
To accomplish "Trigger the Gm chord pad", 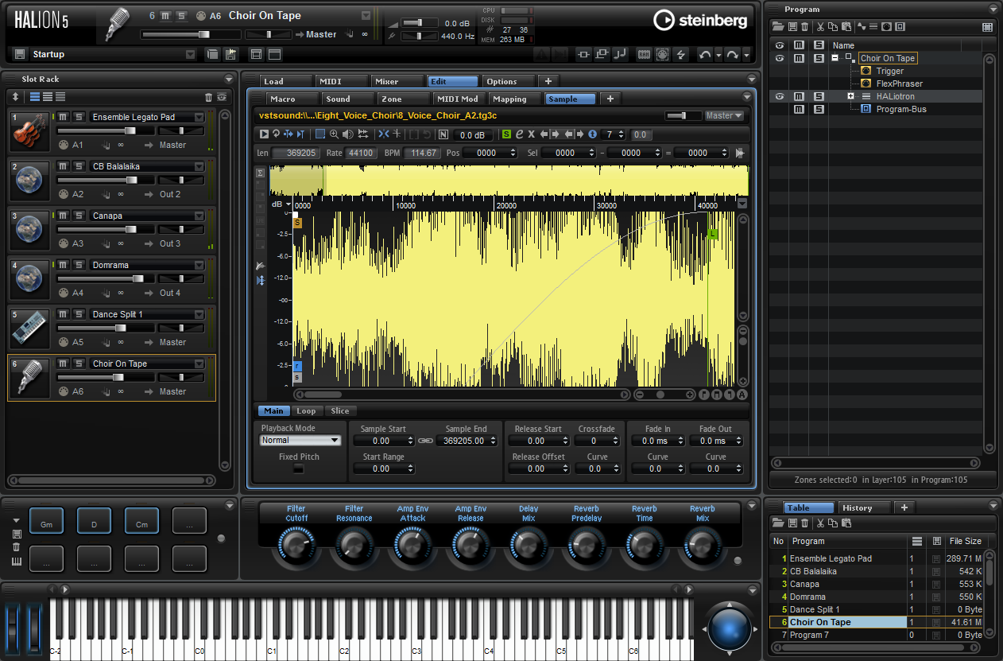I will click(47, 521).
